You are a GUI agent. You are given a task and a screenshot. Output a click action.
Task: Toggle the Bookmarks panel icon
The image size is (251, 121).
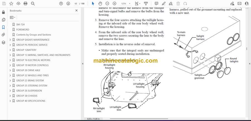click(x=4, y=27)
